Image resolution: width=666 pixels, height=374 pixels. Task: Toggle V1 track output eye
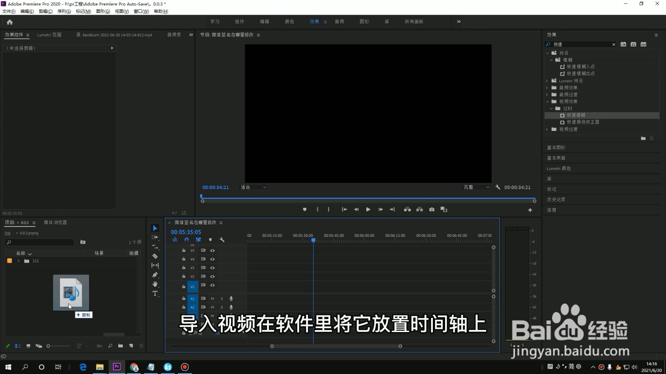click(212, 285)
